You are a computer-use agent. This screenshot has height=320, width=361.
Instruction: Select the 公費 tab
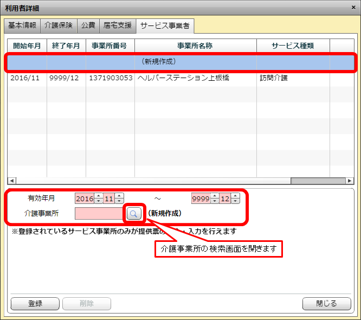88,25
